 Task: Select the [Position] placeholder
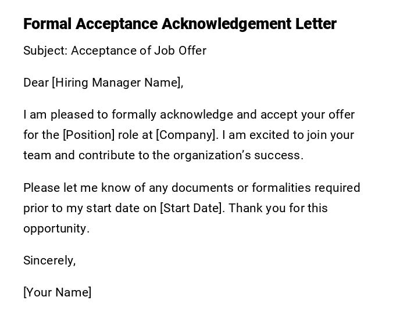88,135
